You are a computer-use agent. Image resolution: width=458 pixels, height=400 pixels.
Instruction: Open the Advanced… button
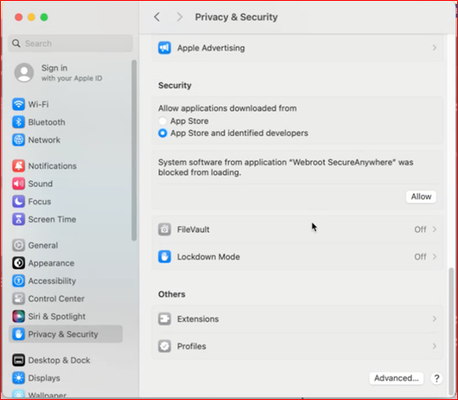pos(396,378)
